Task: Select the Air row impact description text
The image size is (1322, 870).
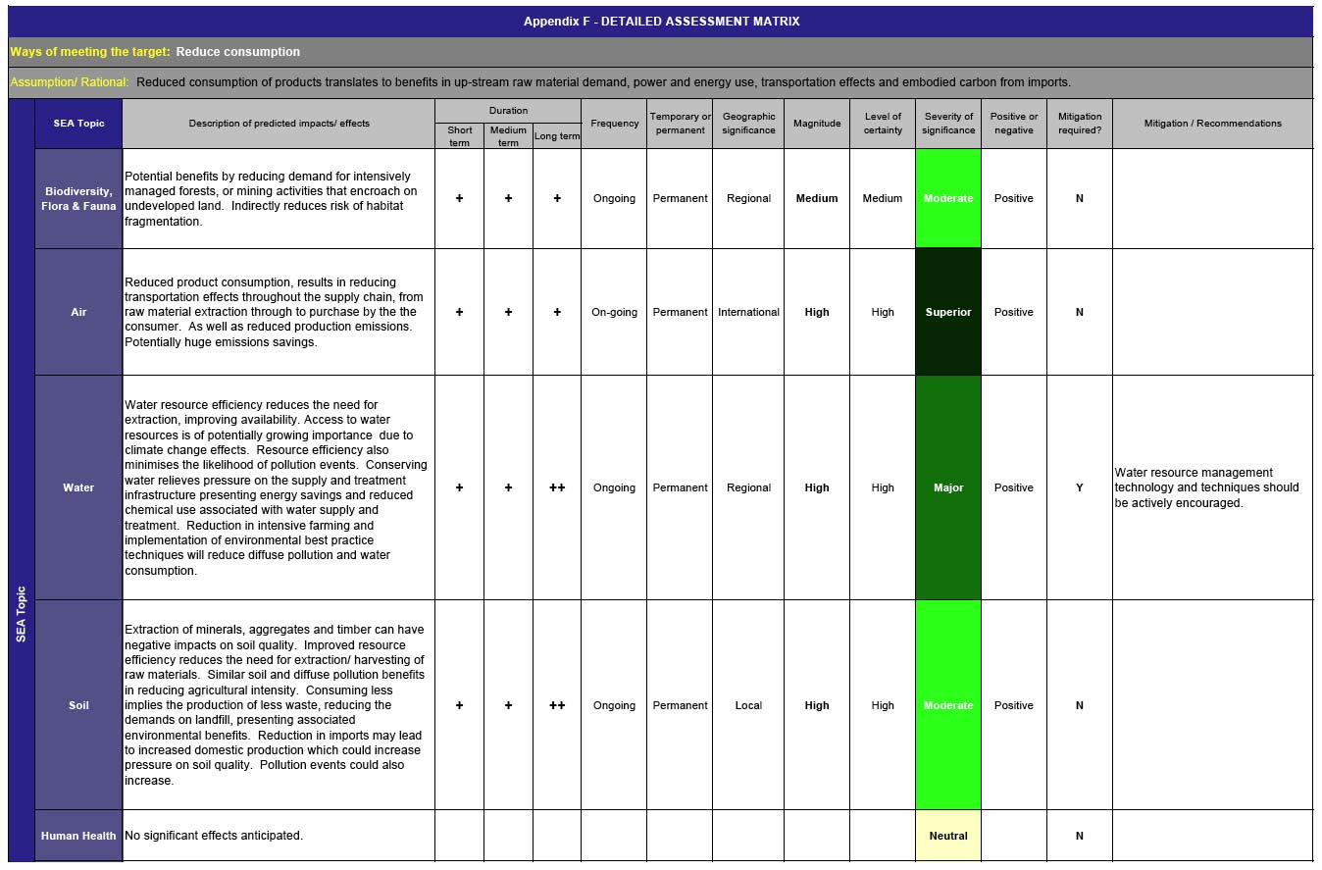Action: pyautogui.click(x=274, y=312)
